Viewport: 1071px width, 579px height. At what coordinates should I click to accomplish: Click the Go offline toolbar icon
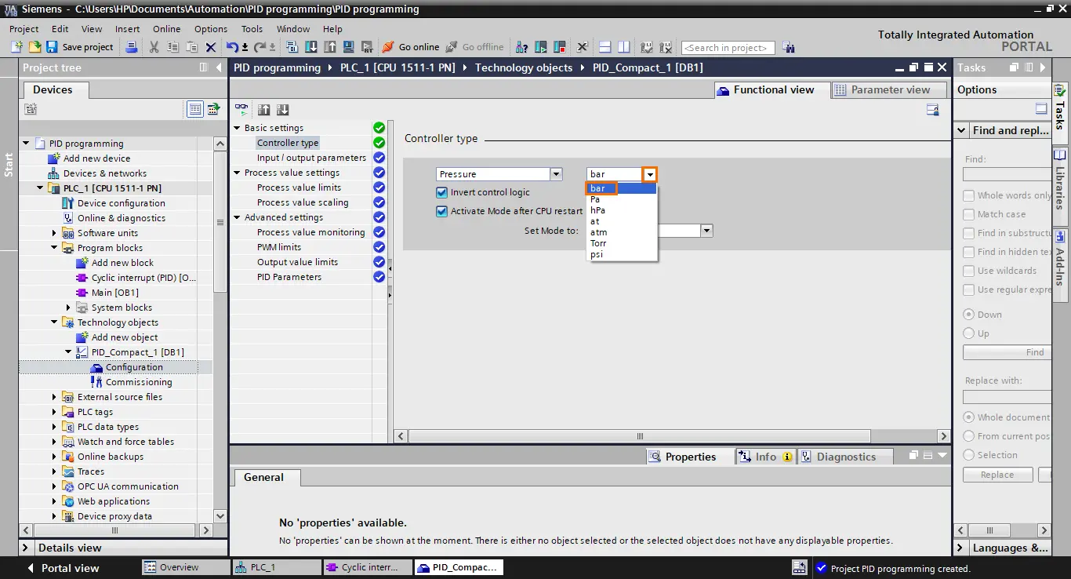(x=452, y=47)
